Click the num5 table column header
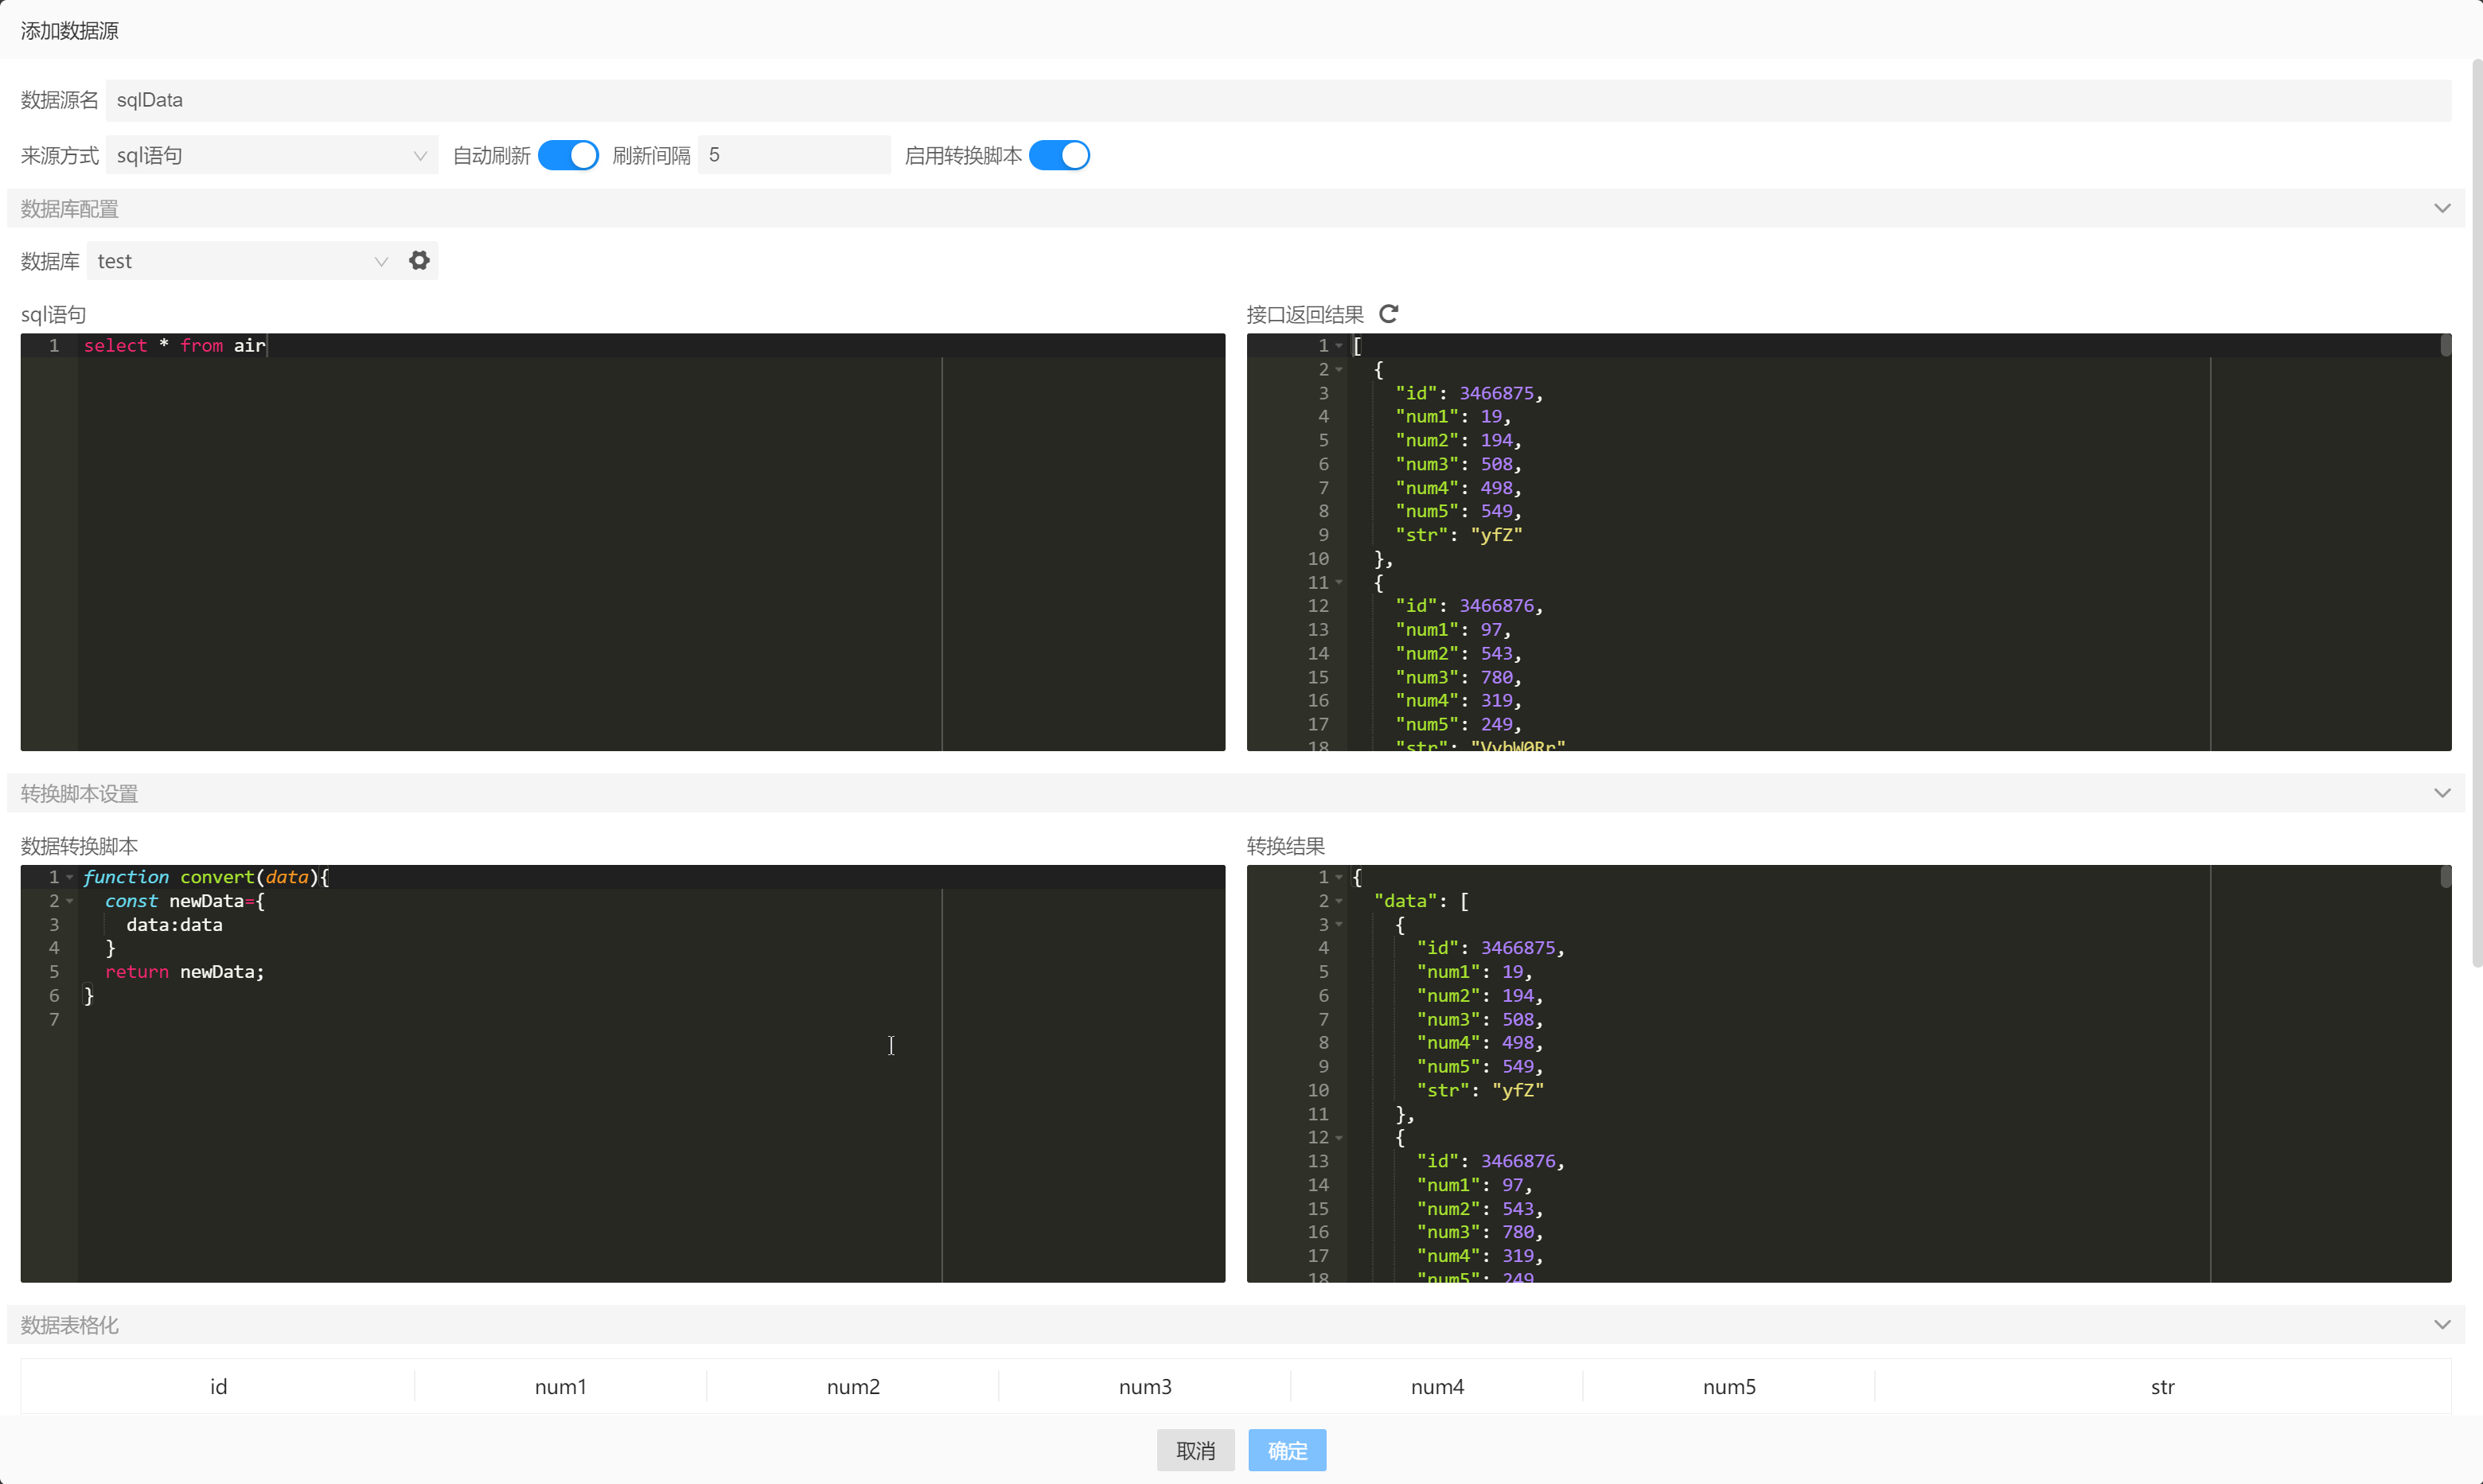The height and width of the screenshot is (1484, 2483). tap(1729, 1386)
